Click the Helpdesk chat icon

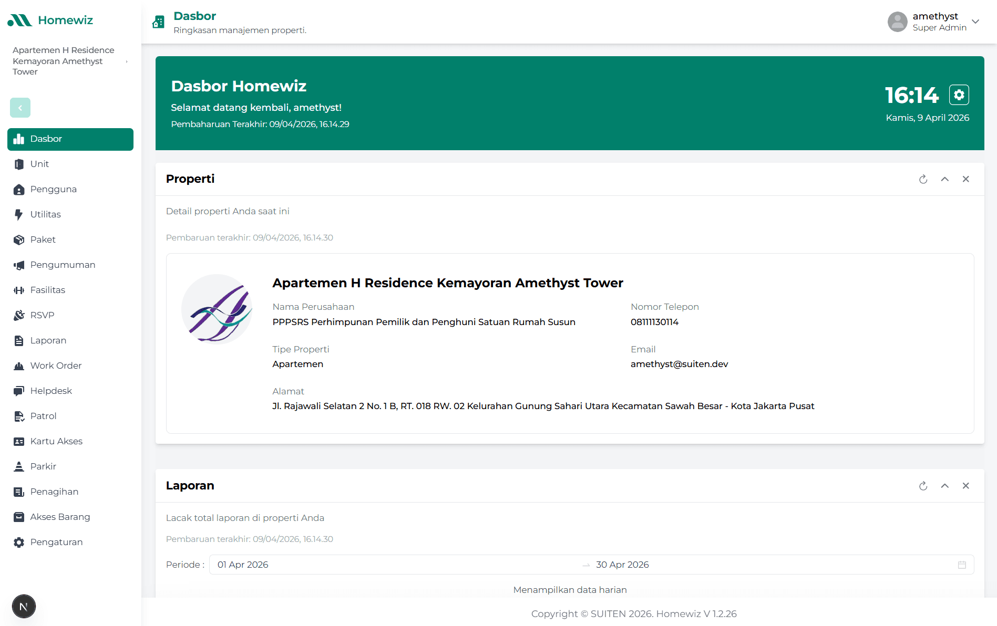19,391
